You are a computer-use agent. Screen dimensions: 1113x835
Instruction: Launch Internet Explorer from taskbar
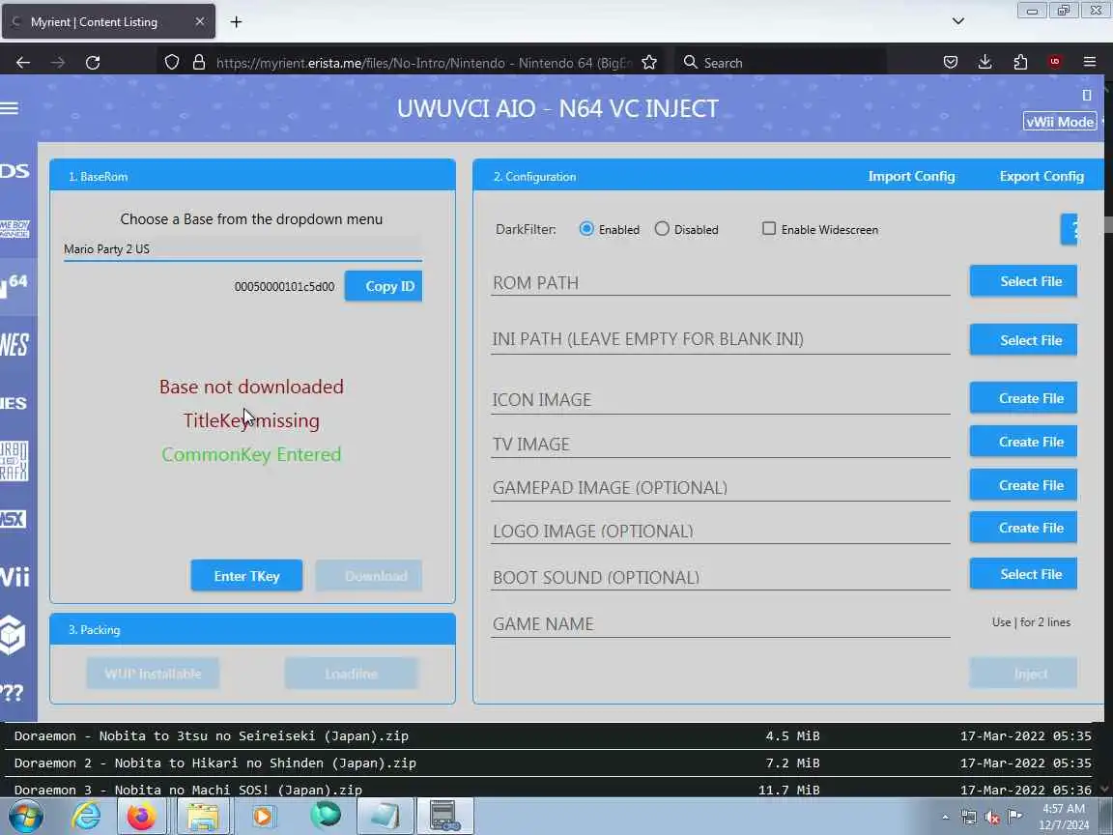click(86, 817)
